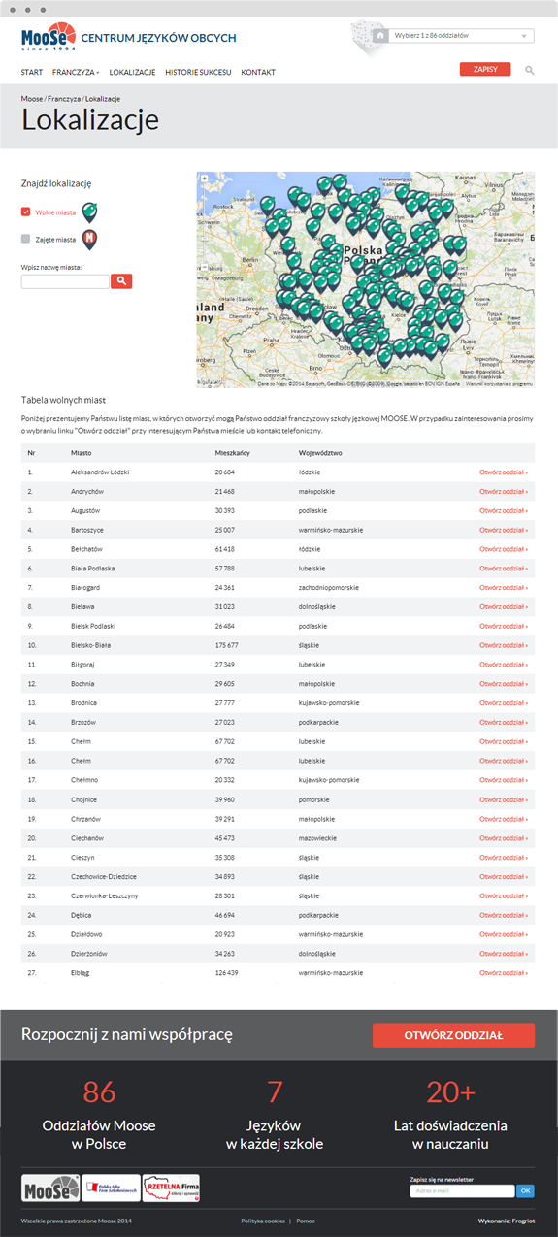Screen dimensions: 558x1237
Task: Open 'Polityka cookies' footer link
Action: pyautogui.click(x=261, y=1221)
